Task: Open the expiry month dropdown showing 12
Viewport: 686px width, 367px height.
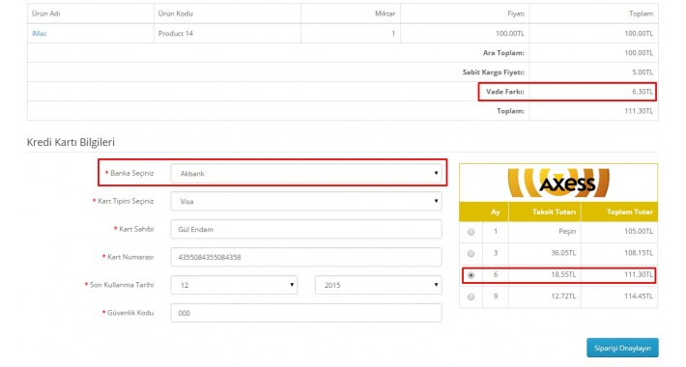Action: tap(234, 285)
